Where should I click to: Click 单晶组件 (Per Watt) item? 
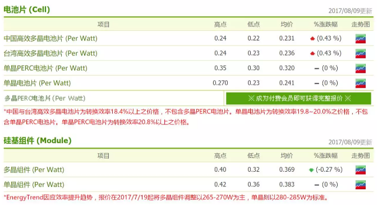pos(34,185)
